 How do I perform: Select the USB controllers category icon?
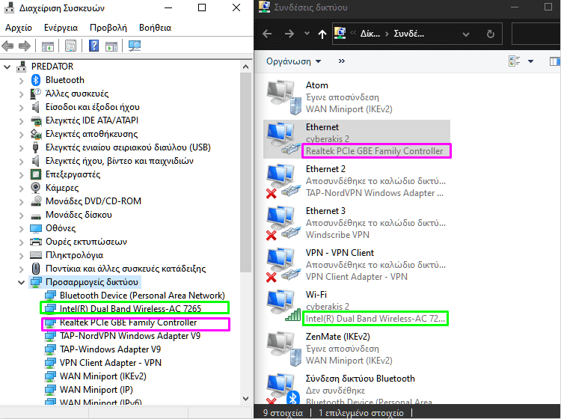click(x=35, y=147)
